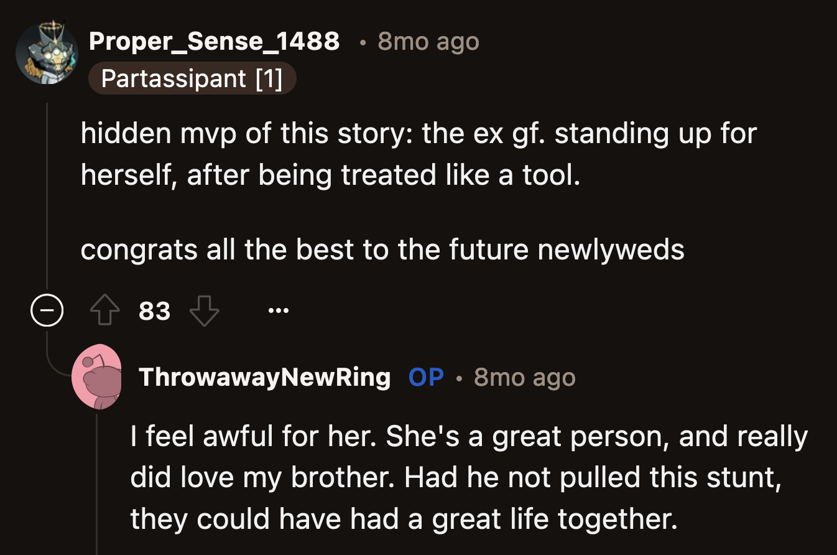Click the 8mo ago timestamp on OP's reply
837x555 pixels.
524,377
